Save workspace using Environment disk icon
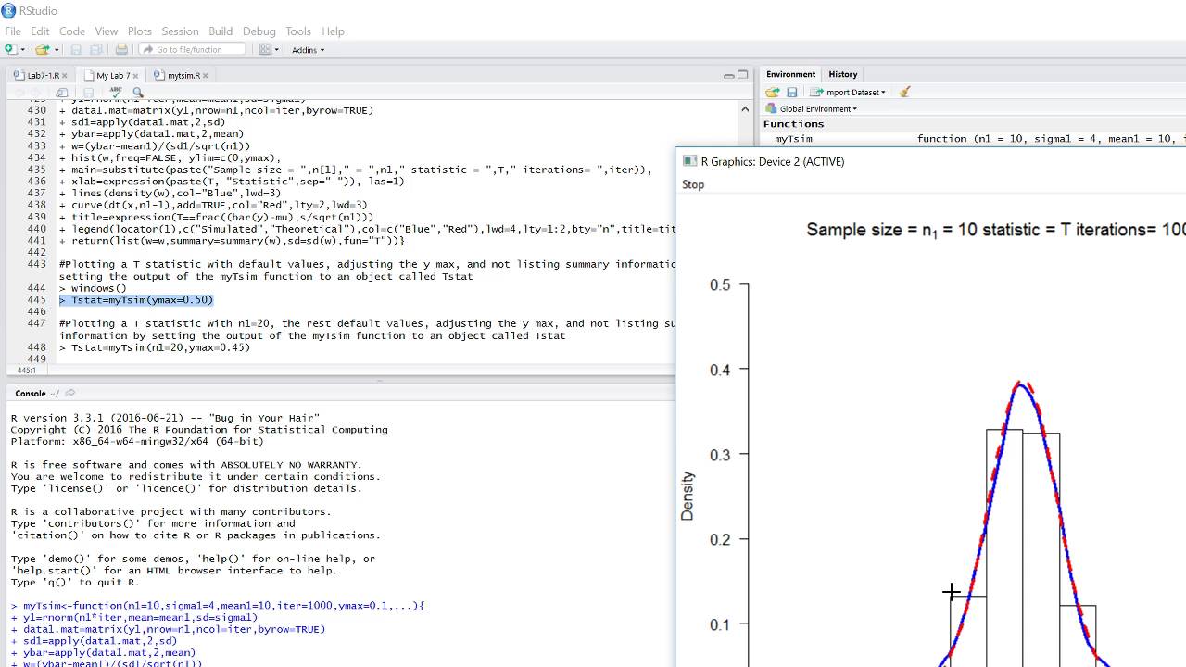Screen dimensions: 1186x667 [x=792, y=92]
